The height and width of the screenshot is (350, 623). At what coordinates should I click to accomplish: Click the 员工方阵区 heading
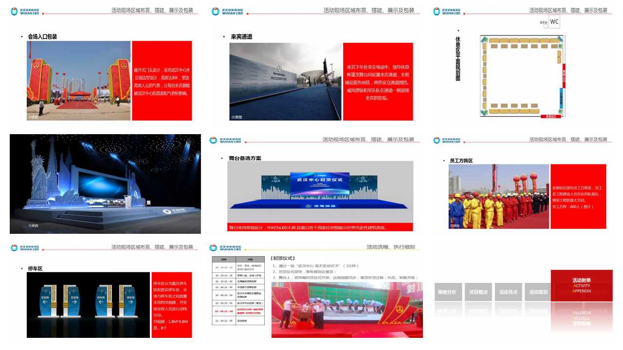(x=461, y=160)
